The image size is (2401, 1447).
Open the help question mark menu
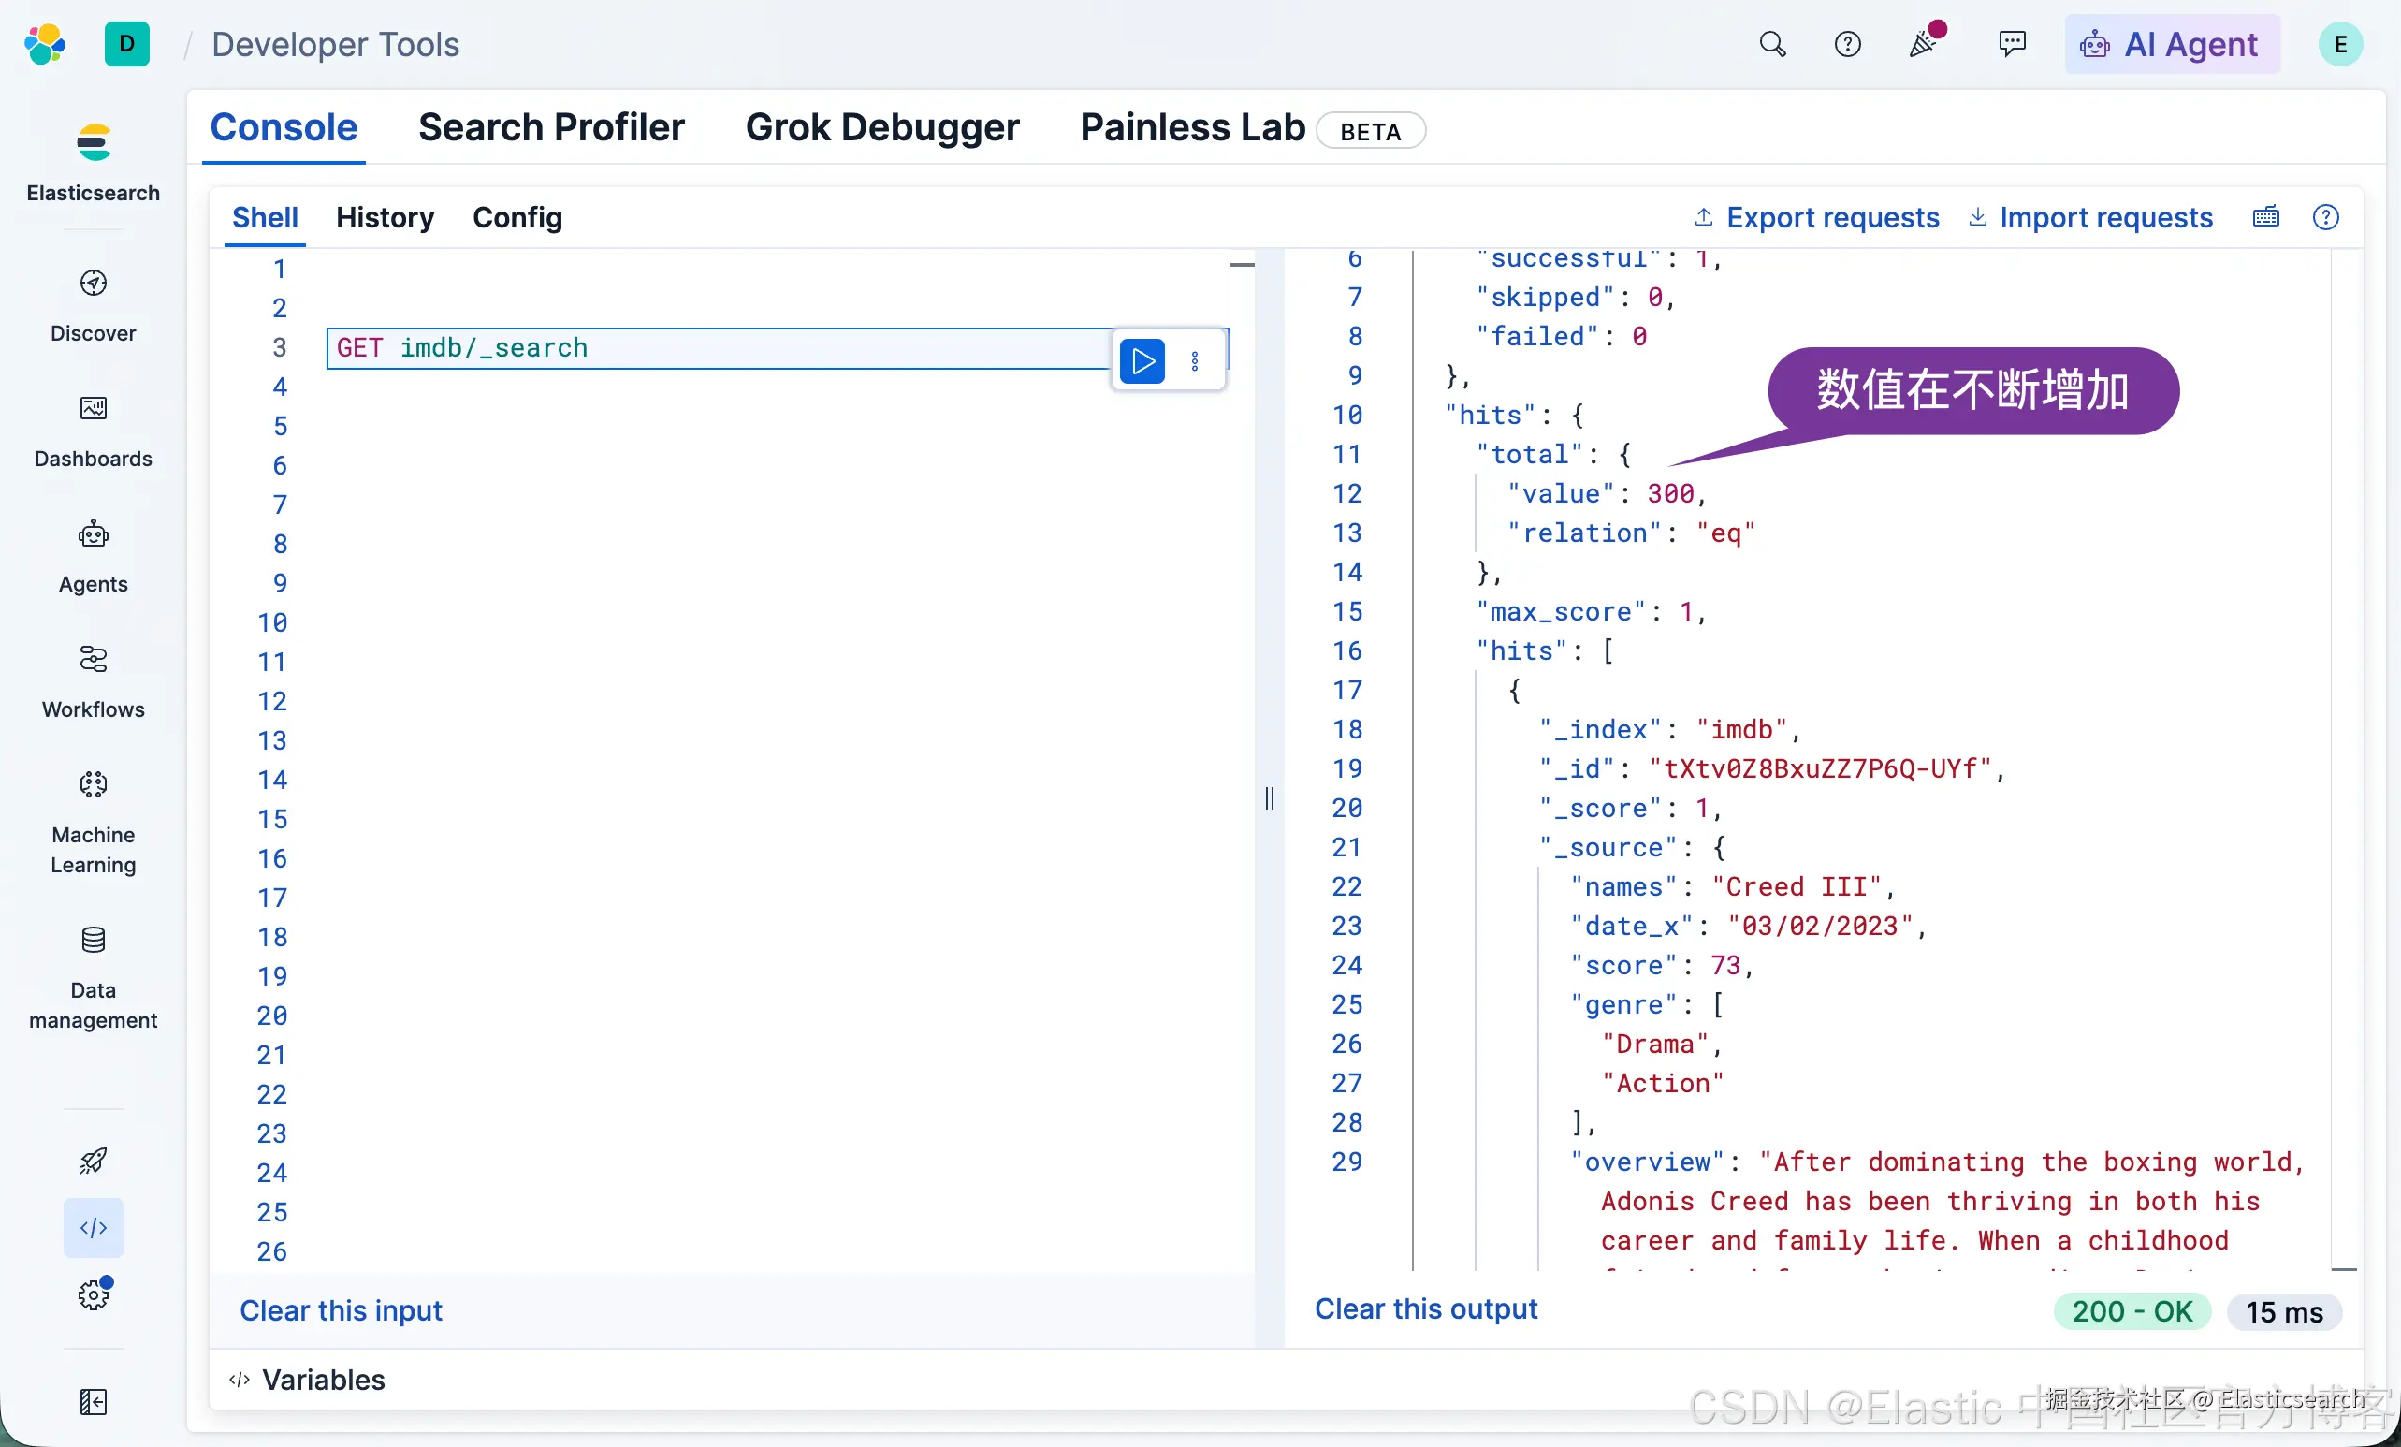[x=1846, y=44]
